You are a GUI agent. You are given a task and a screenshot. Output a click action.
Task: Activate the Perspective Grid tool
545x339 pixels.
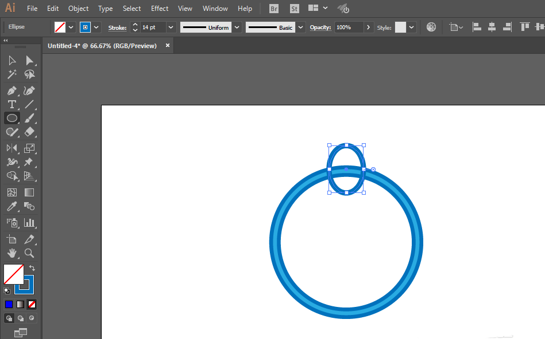click(29, 176)
